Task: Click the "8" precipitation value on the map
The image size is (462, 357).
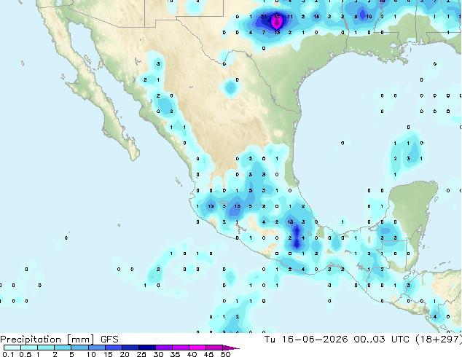Action: click(x=356, y=17)
